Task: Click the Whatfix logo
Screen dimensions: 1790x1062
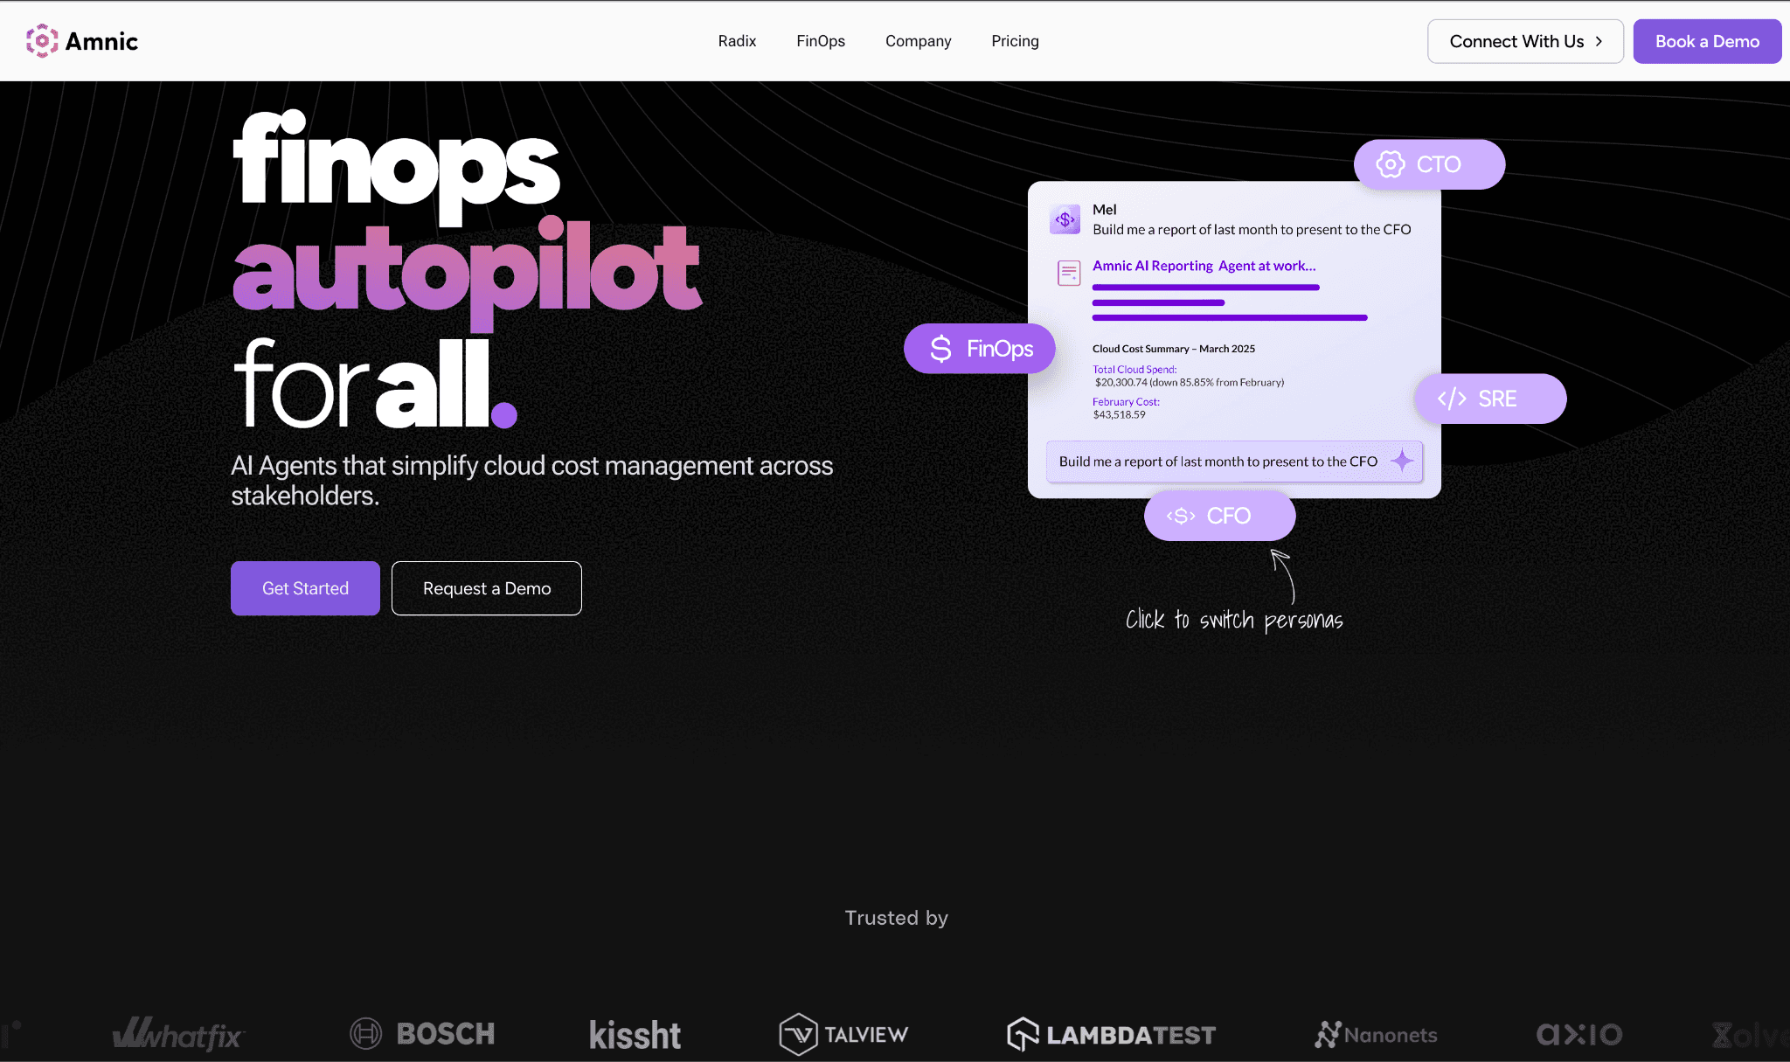Action: [179, 1034]
